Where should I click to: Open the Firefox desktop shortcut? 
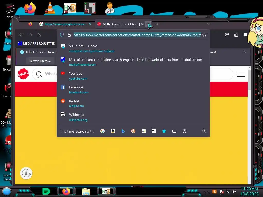[30, 8]
